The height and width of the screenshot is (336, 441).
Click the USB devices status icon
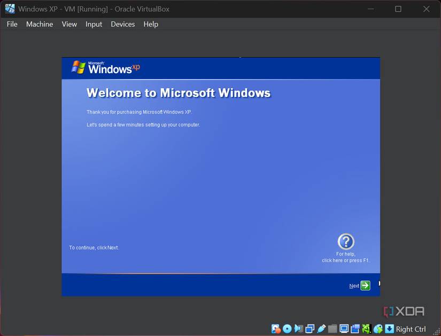(321, 329)
